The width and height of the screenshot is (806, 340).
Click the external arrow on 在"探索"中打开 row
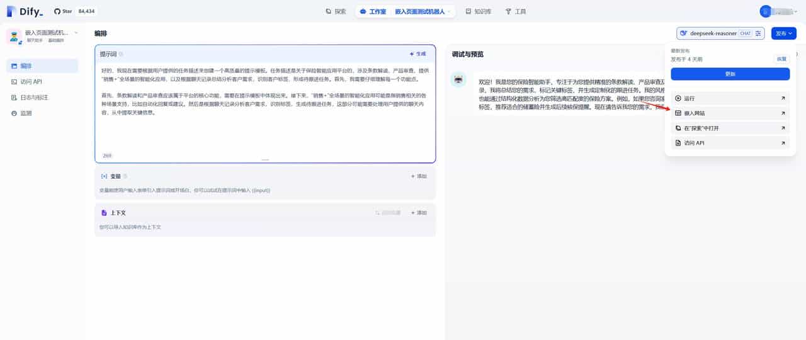(x=783, y=128)
